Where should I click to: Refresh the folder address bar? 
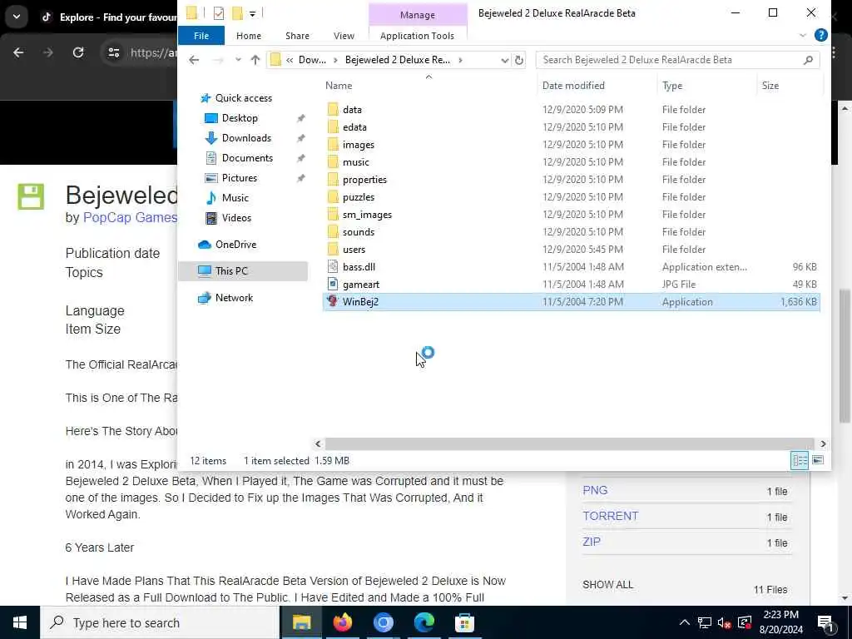point(519,60)
